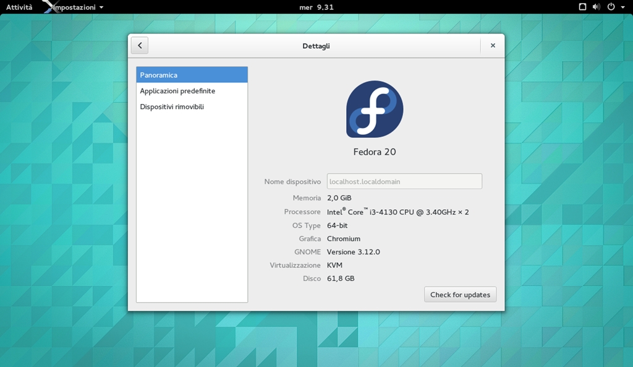Viewport: 633px width, 367px height.
Task: Click the memory value 2,0 GiB
Action: [339, 198]
